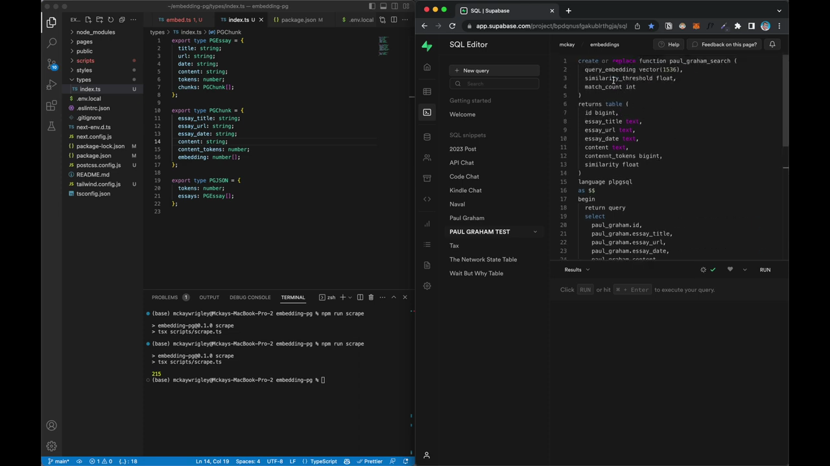830x466 pixels.
Task: Split the terminal panel
Action: coord(360,297)
